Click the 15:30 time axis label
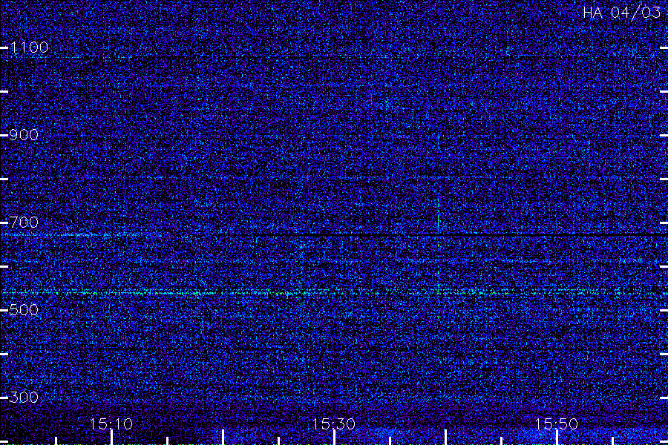 coord(334,423)
